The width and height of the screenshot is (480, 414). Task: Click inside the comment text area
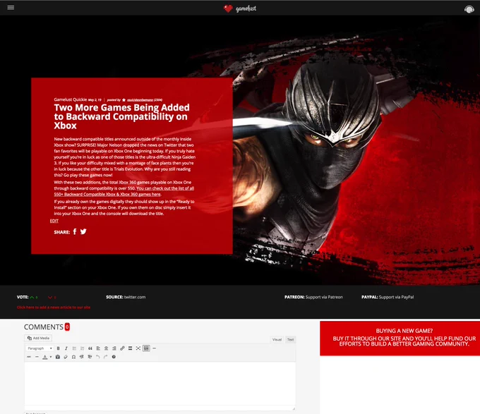tap(160, 384)
